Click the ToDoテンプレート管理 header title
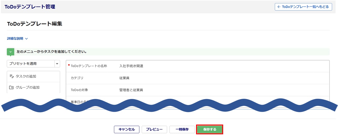338x138 pixels. click(x=30, y=7)
